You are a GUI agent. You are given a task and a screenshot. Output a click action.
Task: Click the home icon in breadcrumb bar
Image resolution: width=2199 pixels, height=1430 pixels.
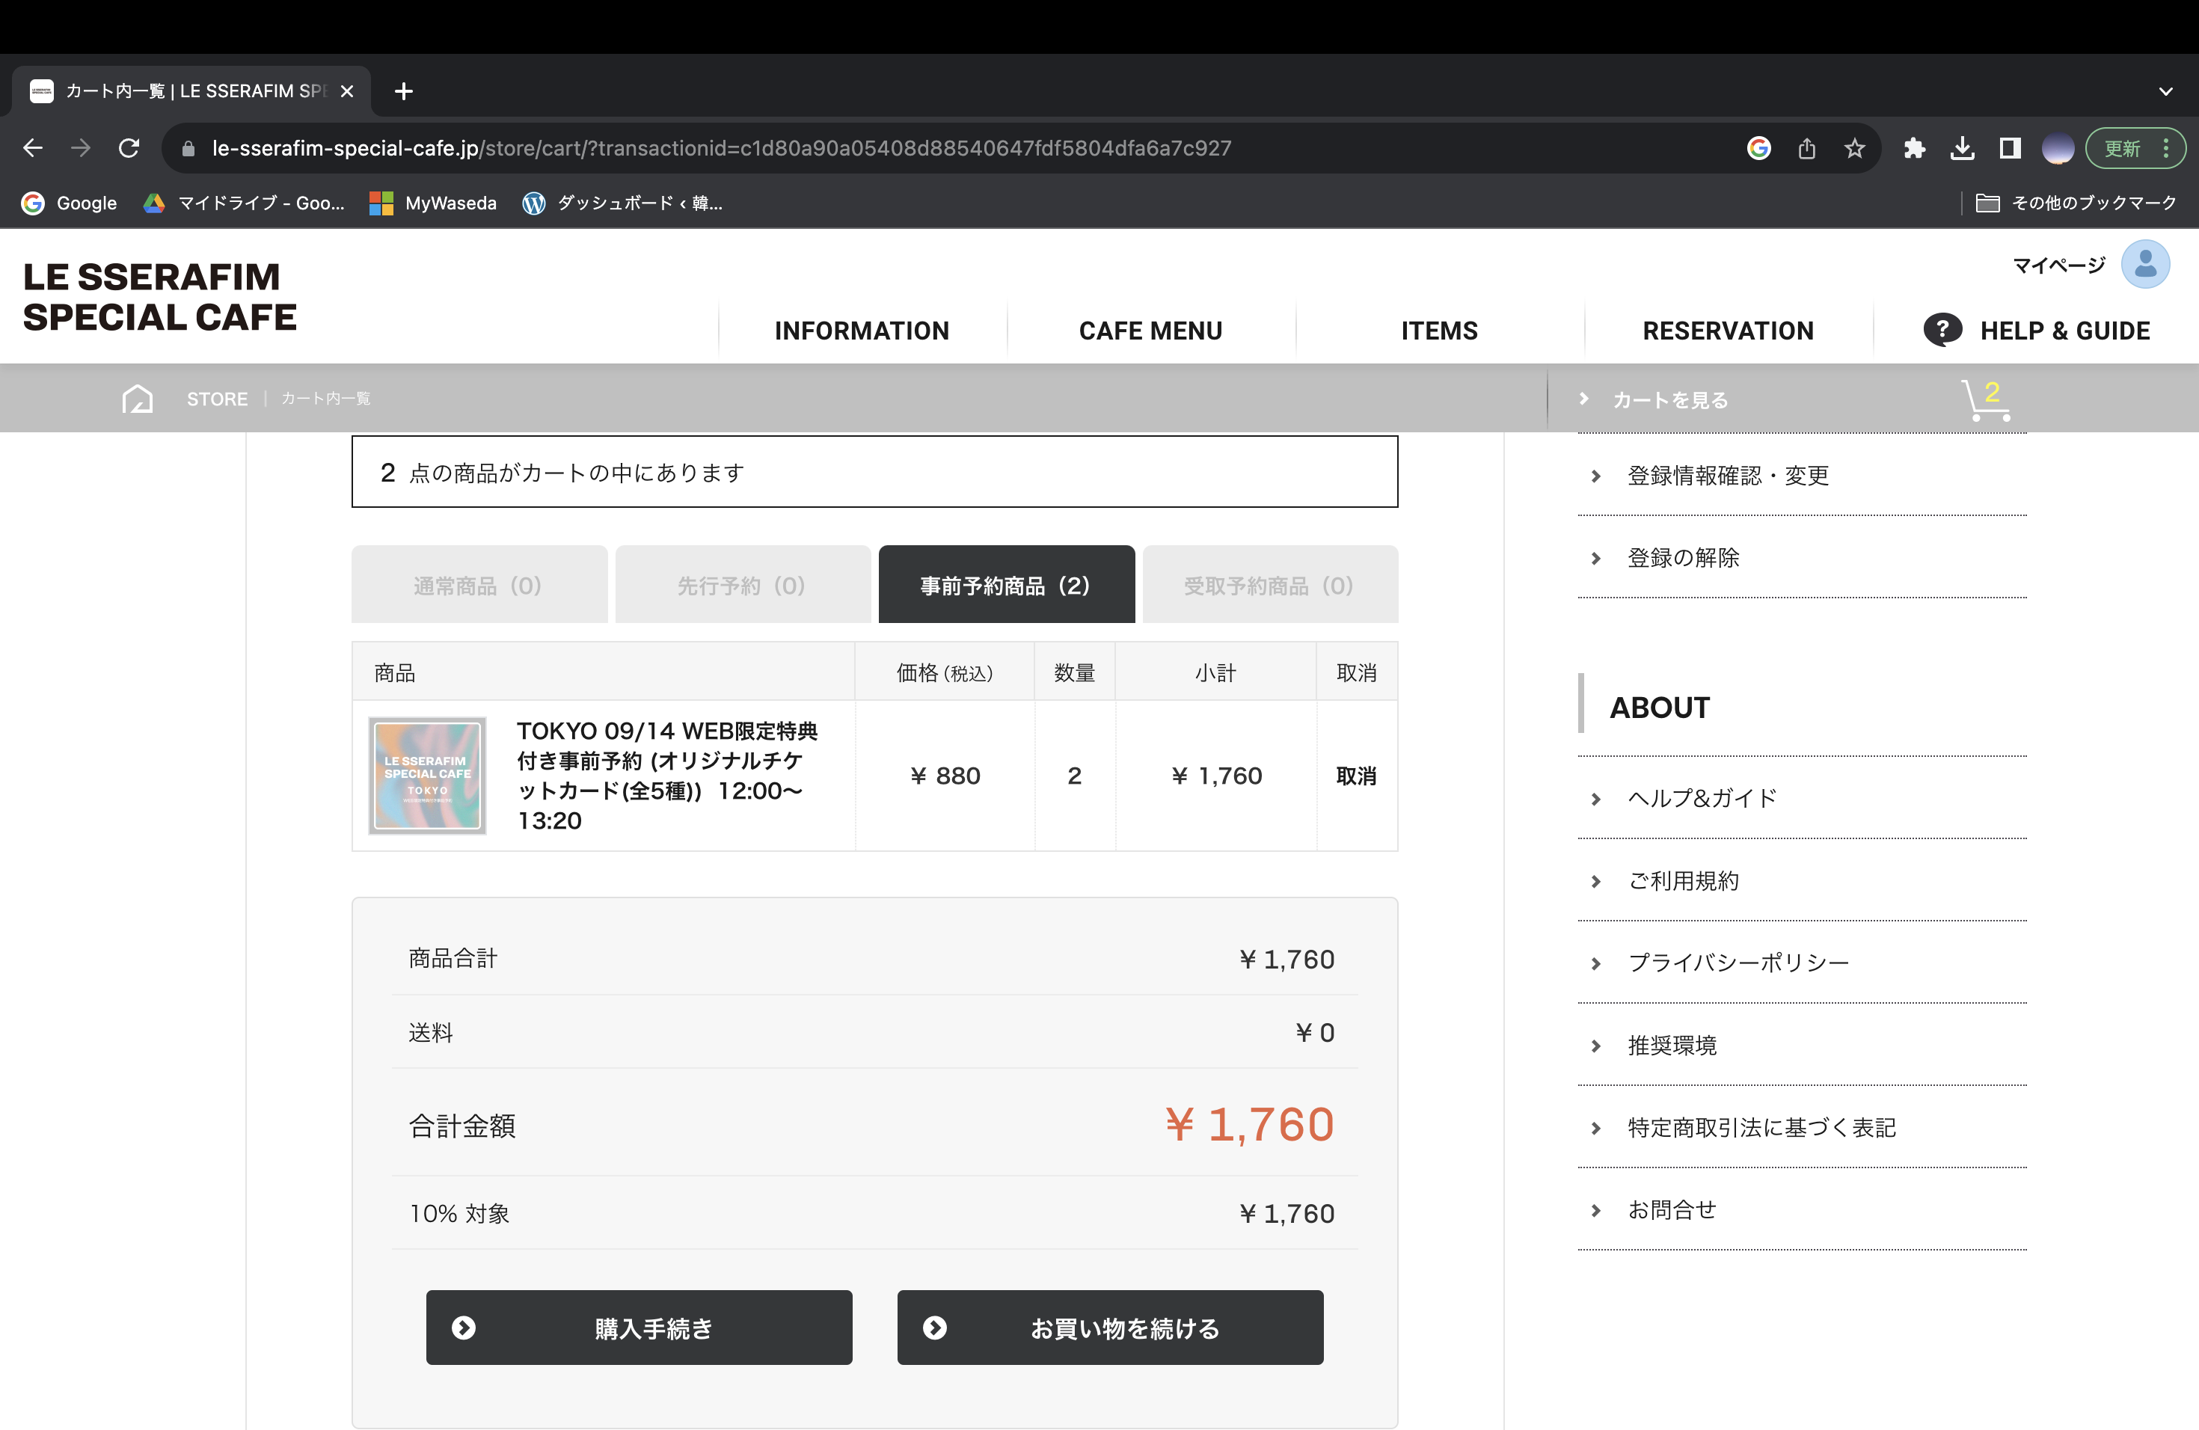tap(137, 399)
